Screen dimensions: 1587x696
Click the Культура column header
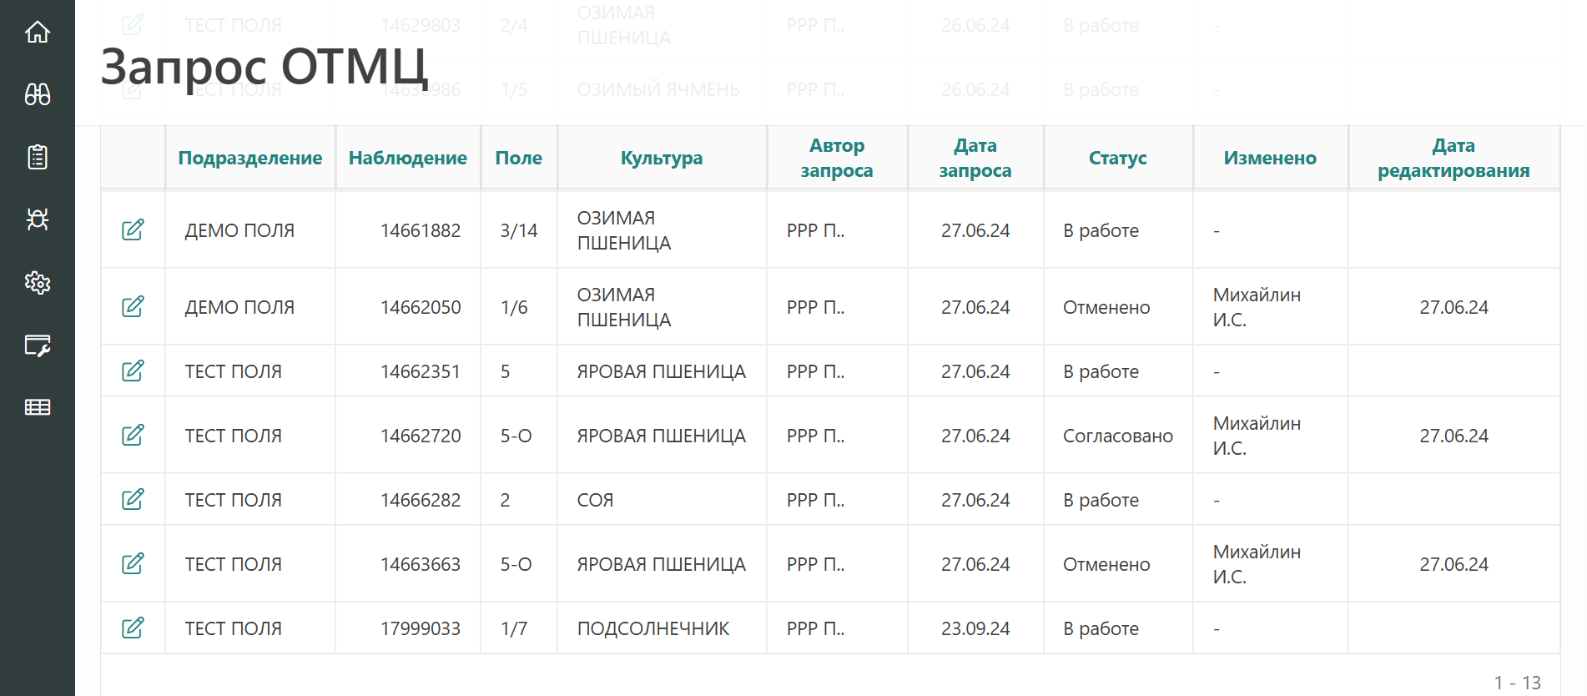[x=661, y=158]
